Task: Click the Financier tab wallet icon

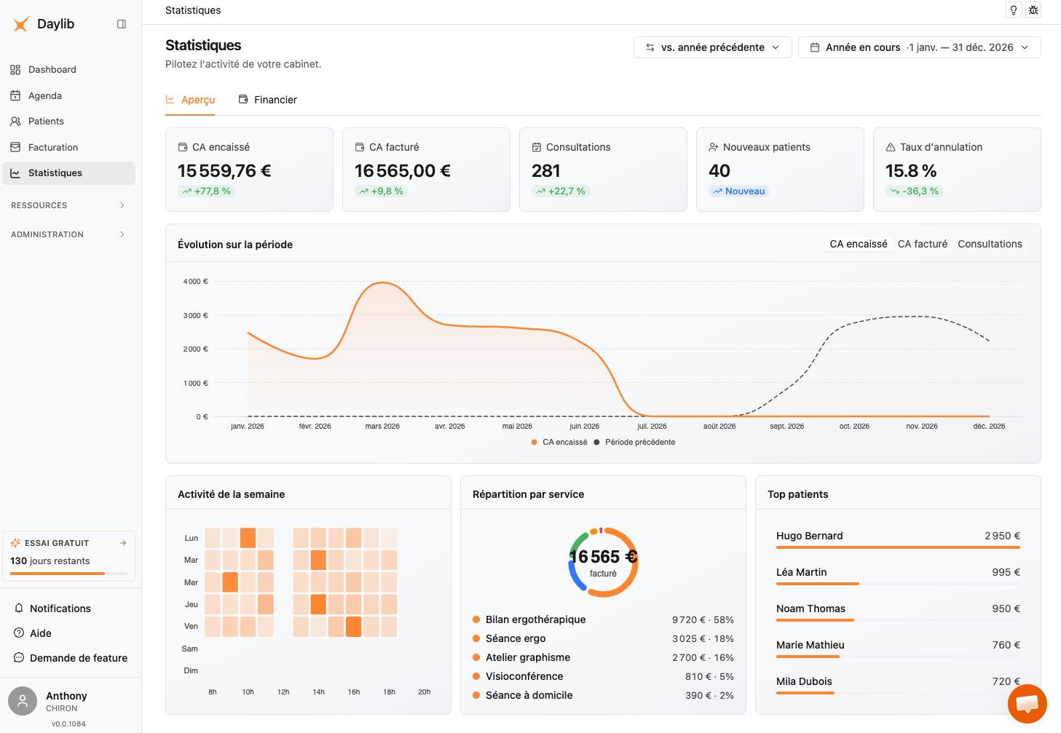Action: (243, 100)
